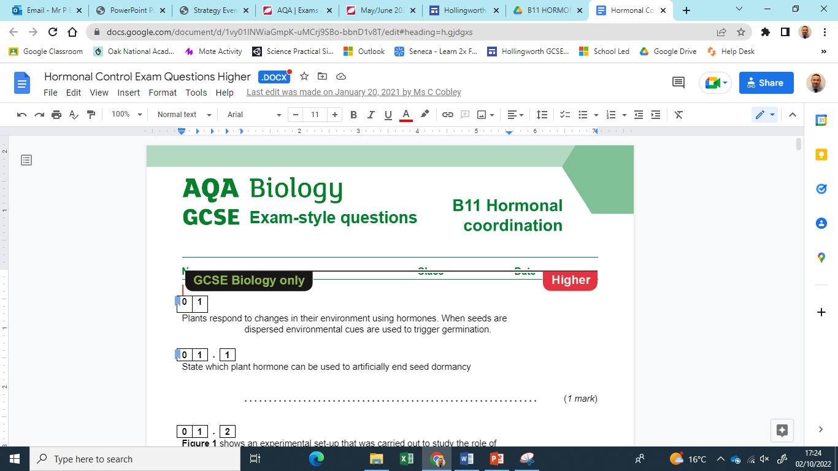
Task: Open the editing mode dropdown
Action: (x=764, y=115)
